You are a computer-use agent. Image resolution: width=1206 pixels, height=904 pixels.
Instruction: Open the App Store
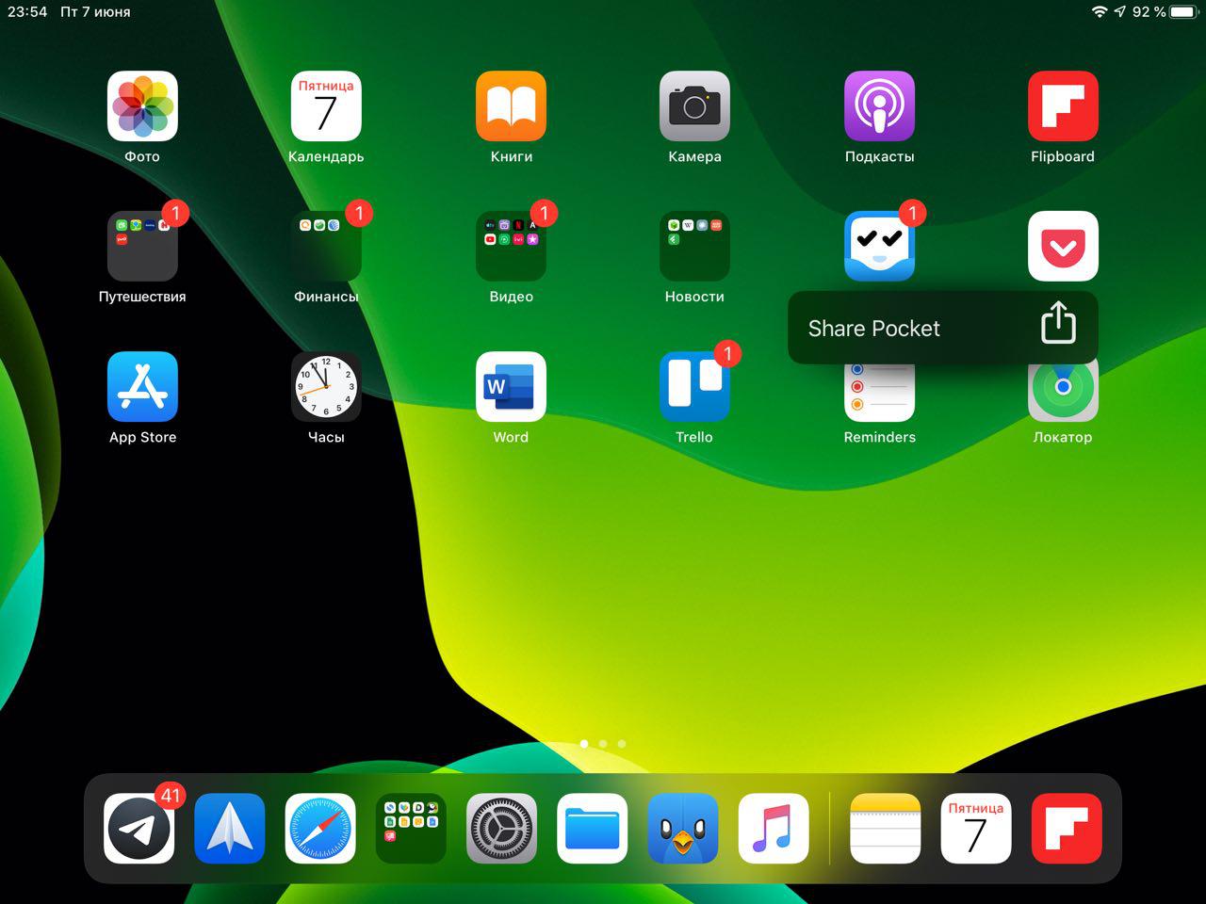click(x=142, y=386)
